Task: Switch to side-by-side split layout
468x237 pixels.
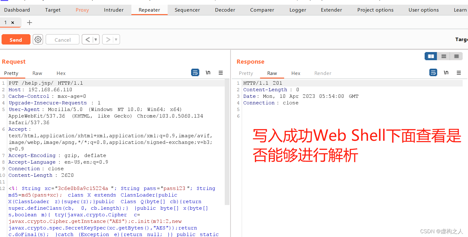Action: click(x=431, y=56)
